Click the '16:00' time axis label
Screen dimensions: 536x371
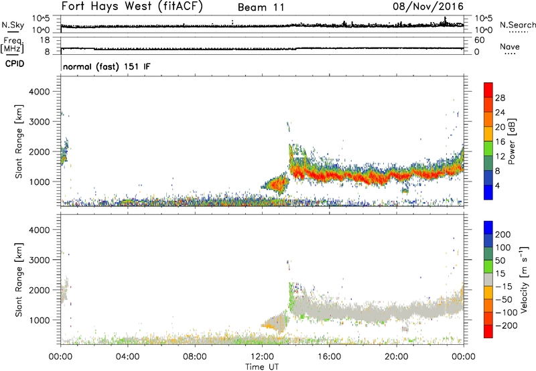coord(329,357)
